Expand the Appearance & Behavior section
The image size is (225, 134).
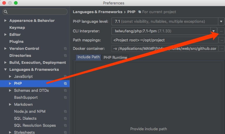pos(5,21)
